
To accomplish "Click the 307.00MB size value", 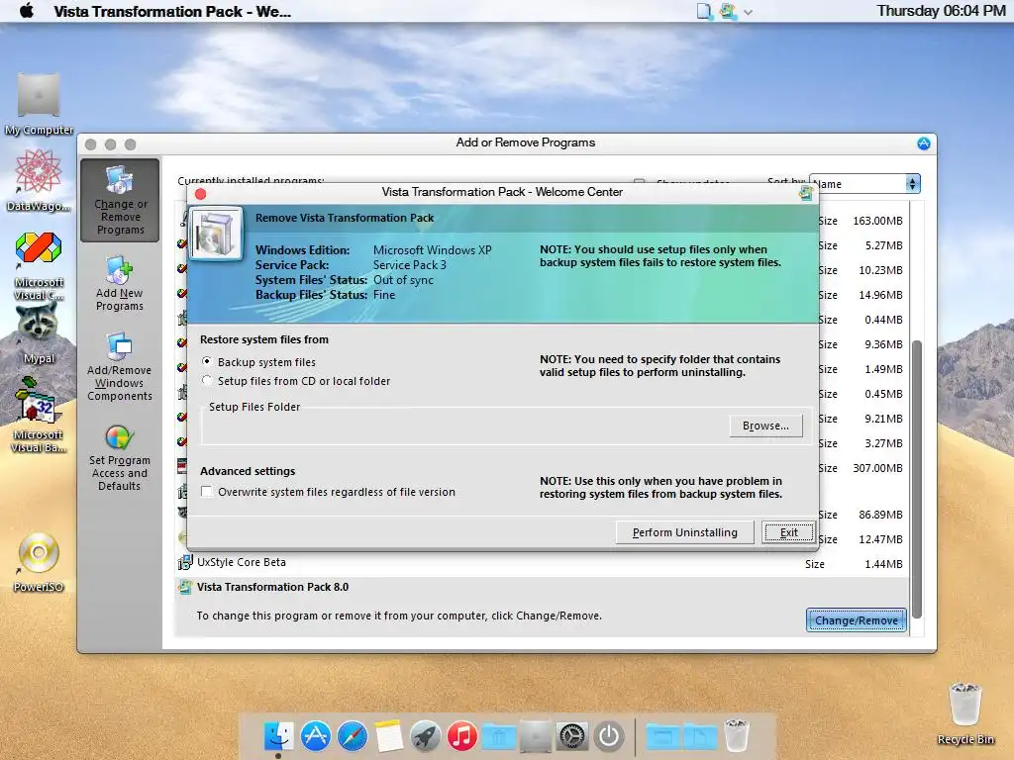I will tap(877, 468).
